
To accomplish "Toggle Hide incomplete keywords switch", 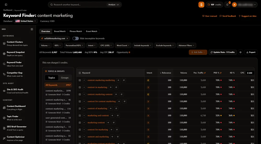I will tap(76, 39).
